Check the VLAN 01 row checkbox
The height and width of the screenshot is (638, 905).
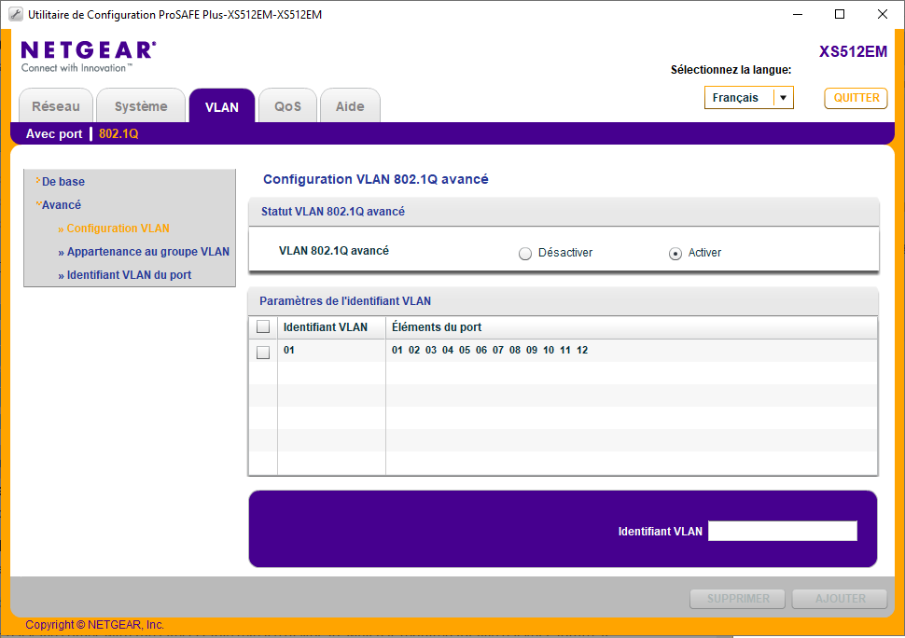263,352
